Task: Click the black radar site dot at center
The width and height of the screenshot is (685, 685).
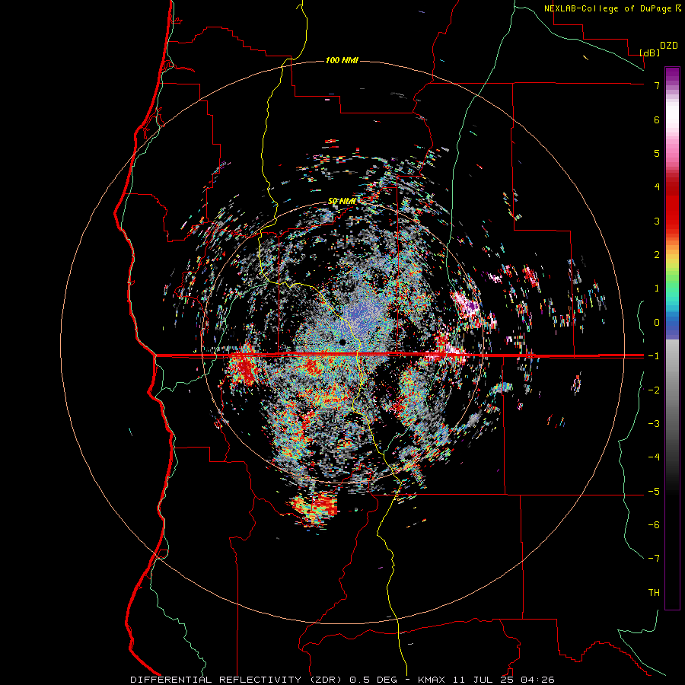Action: click(x=342, y=342)
